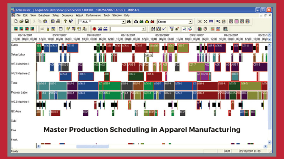This screenshot has height=159, width=284.
Task: Open the Cutter resource dropdown
Action: click(190, 22)
